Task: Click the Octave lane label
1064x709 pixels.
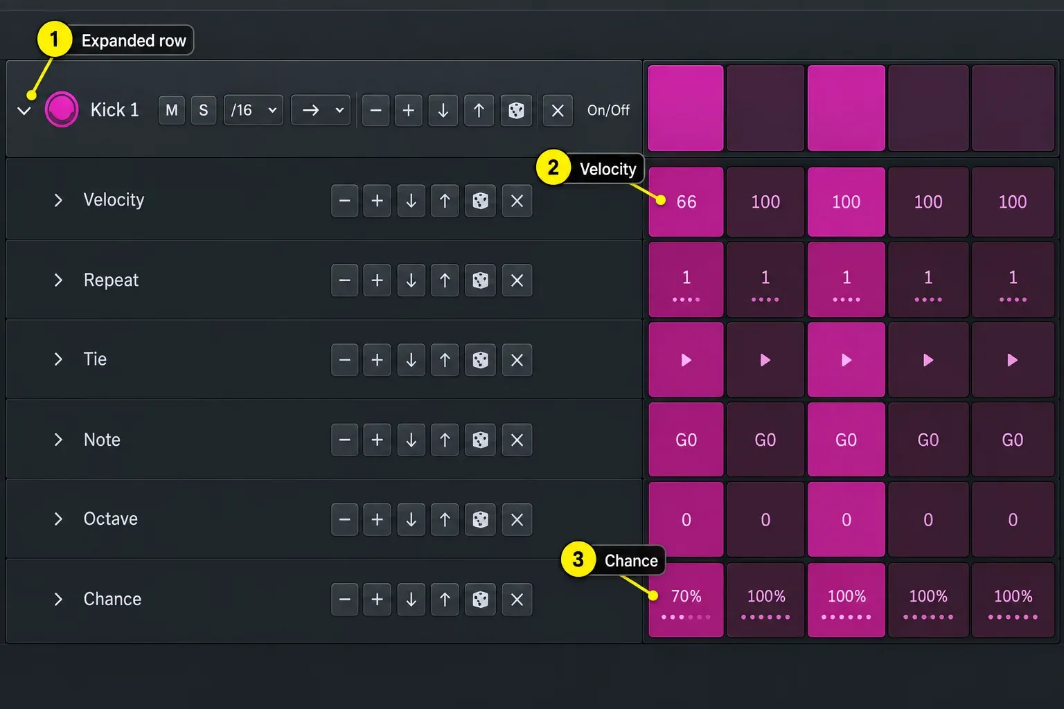Action: point(111,519)
